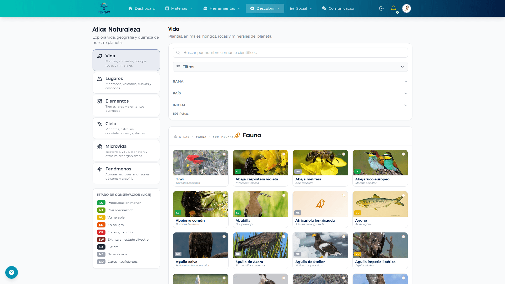Viewport: 505px width, 284px height.
Task: Toggle dark mode moon icon
Action: [381, 8]
